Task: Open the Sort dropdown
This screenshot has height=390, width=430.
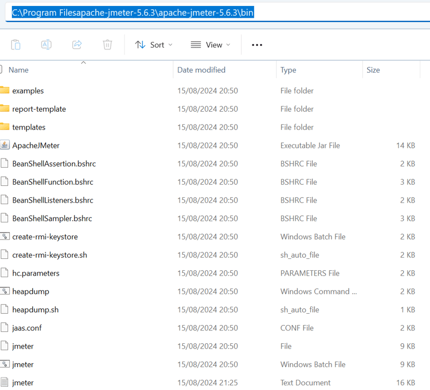Action: click(x=154, y=45)
